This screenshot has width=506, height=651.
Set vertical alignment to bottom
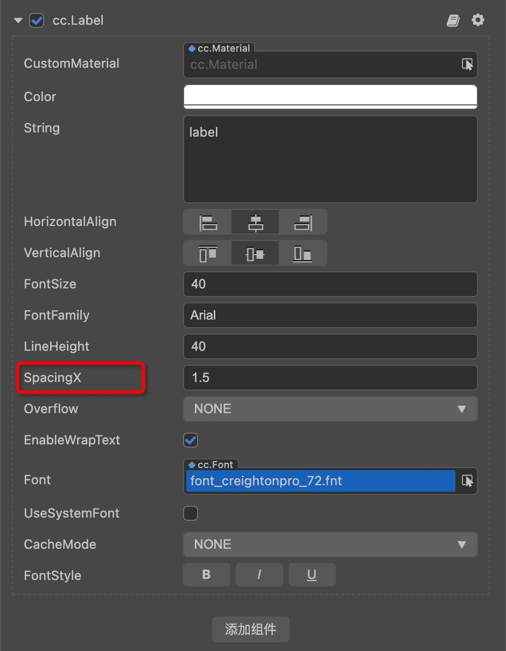click(x=303, y=253)
